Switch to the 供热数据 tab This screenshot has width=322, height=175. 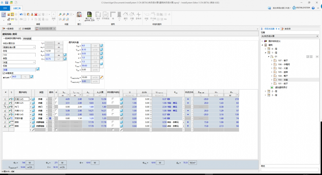click(x=27, y=39)
